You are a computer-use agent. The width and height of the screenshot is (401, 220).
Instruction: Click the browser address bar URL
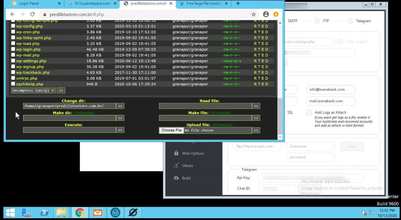click(77, 15)
